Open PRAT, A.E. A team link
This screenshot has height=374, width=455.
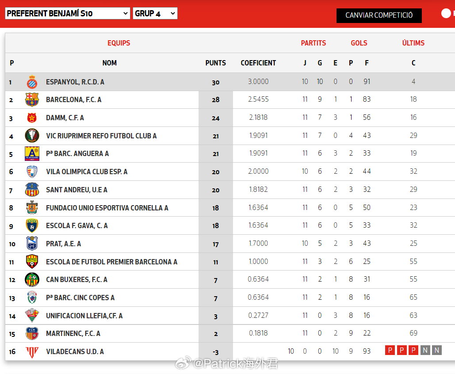point(64,244)
